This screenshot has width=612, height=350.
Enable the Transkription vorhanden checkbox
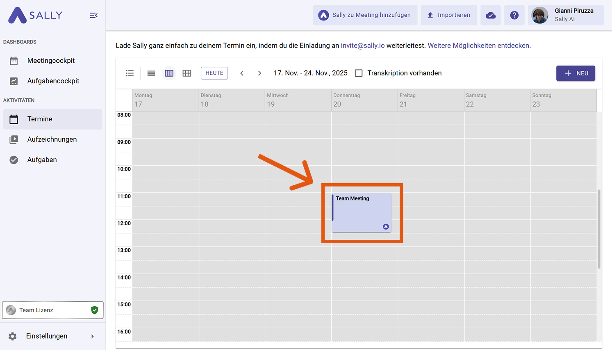pos(359,73)
